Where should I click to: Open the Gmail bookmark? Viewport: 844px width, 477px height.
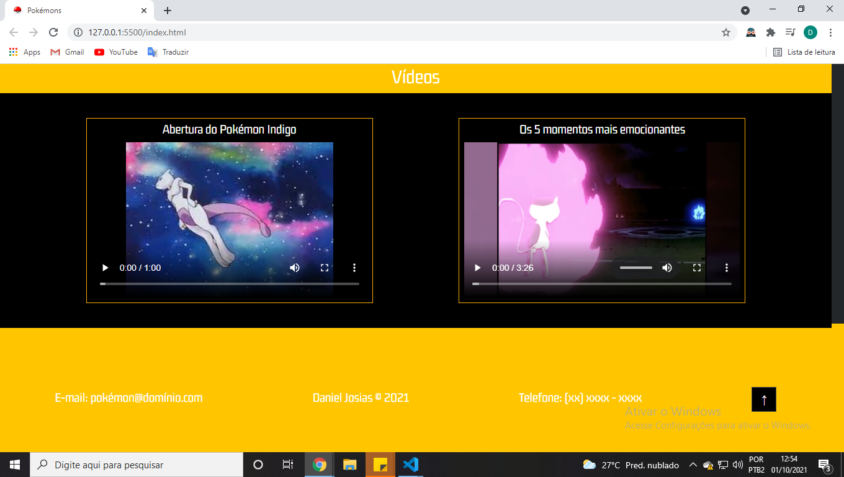point(67,52)
